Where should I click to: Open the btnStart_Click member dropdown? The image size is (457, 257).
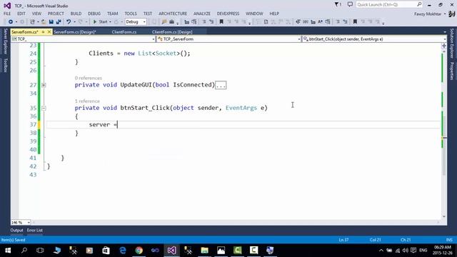tap(374, 39)
